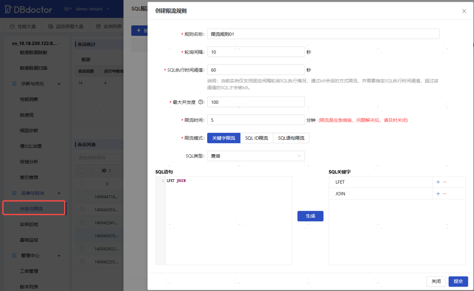Click the help icon next to 最大并发度

click(201, 102)
